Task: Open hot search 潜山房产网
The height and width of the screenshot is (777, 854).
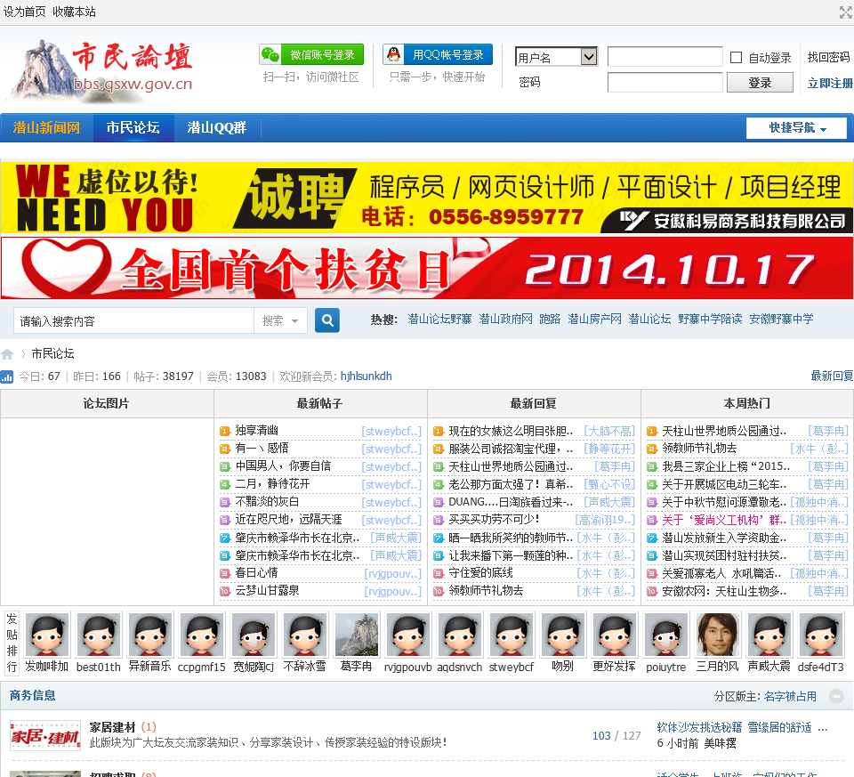Action: pyautogui.click(x=594, y=319)
